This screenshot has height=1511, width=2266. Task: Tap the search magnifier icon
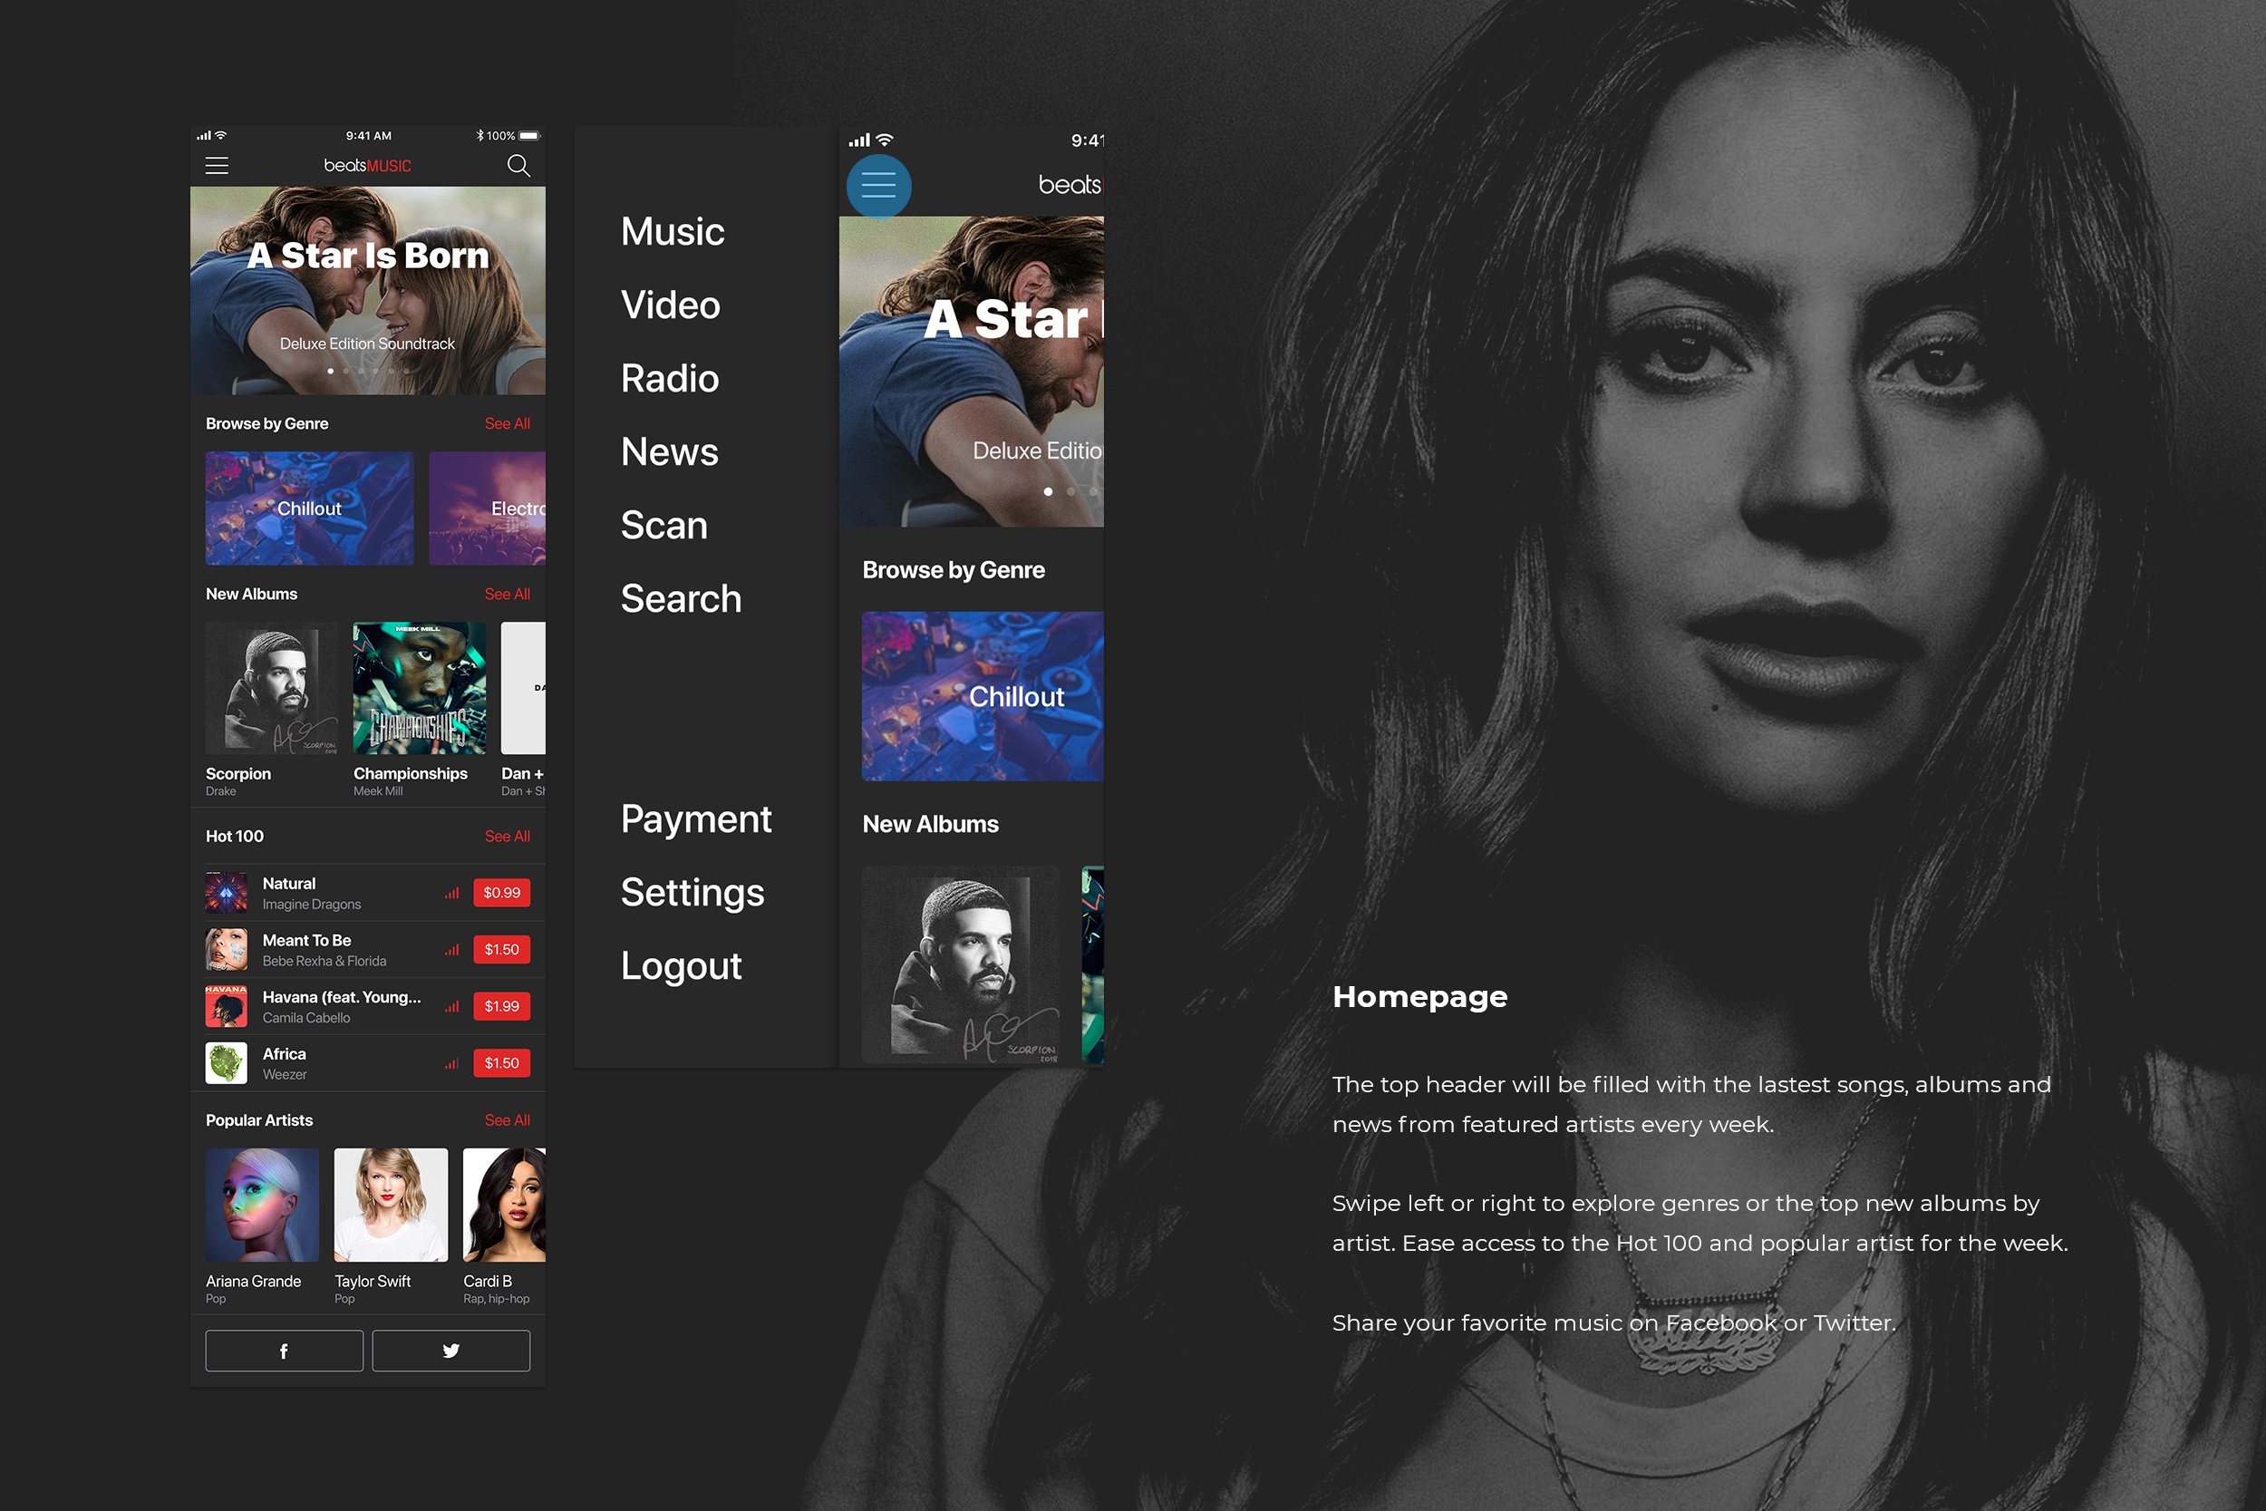tap(518, 166)
